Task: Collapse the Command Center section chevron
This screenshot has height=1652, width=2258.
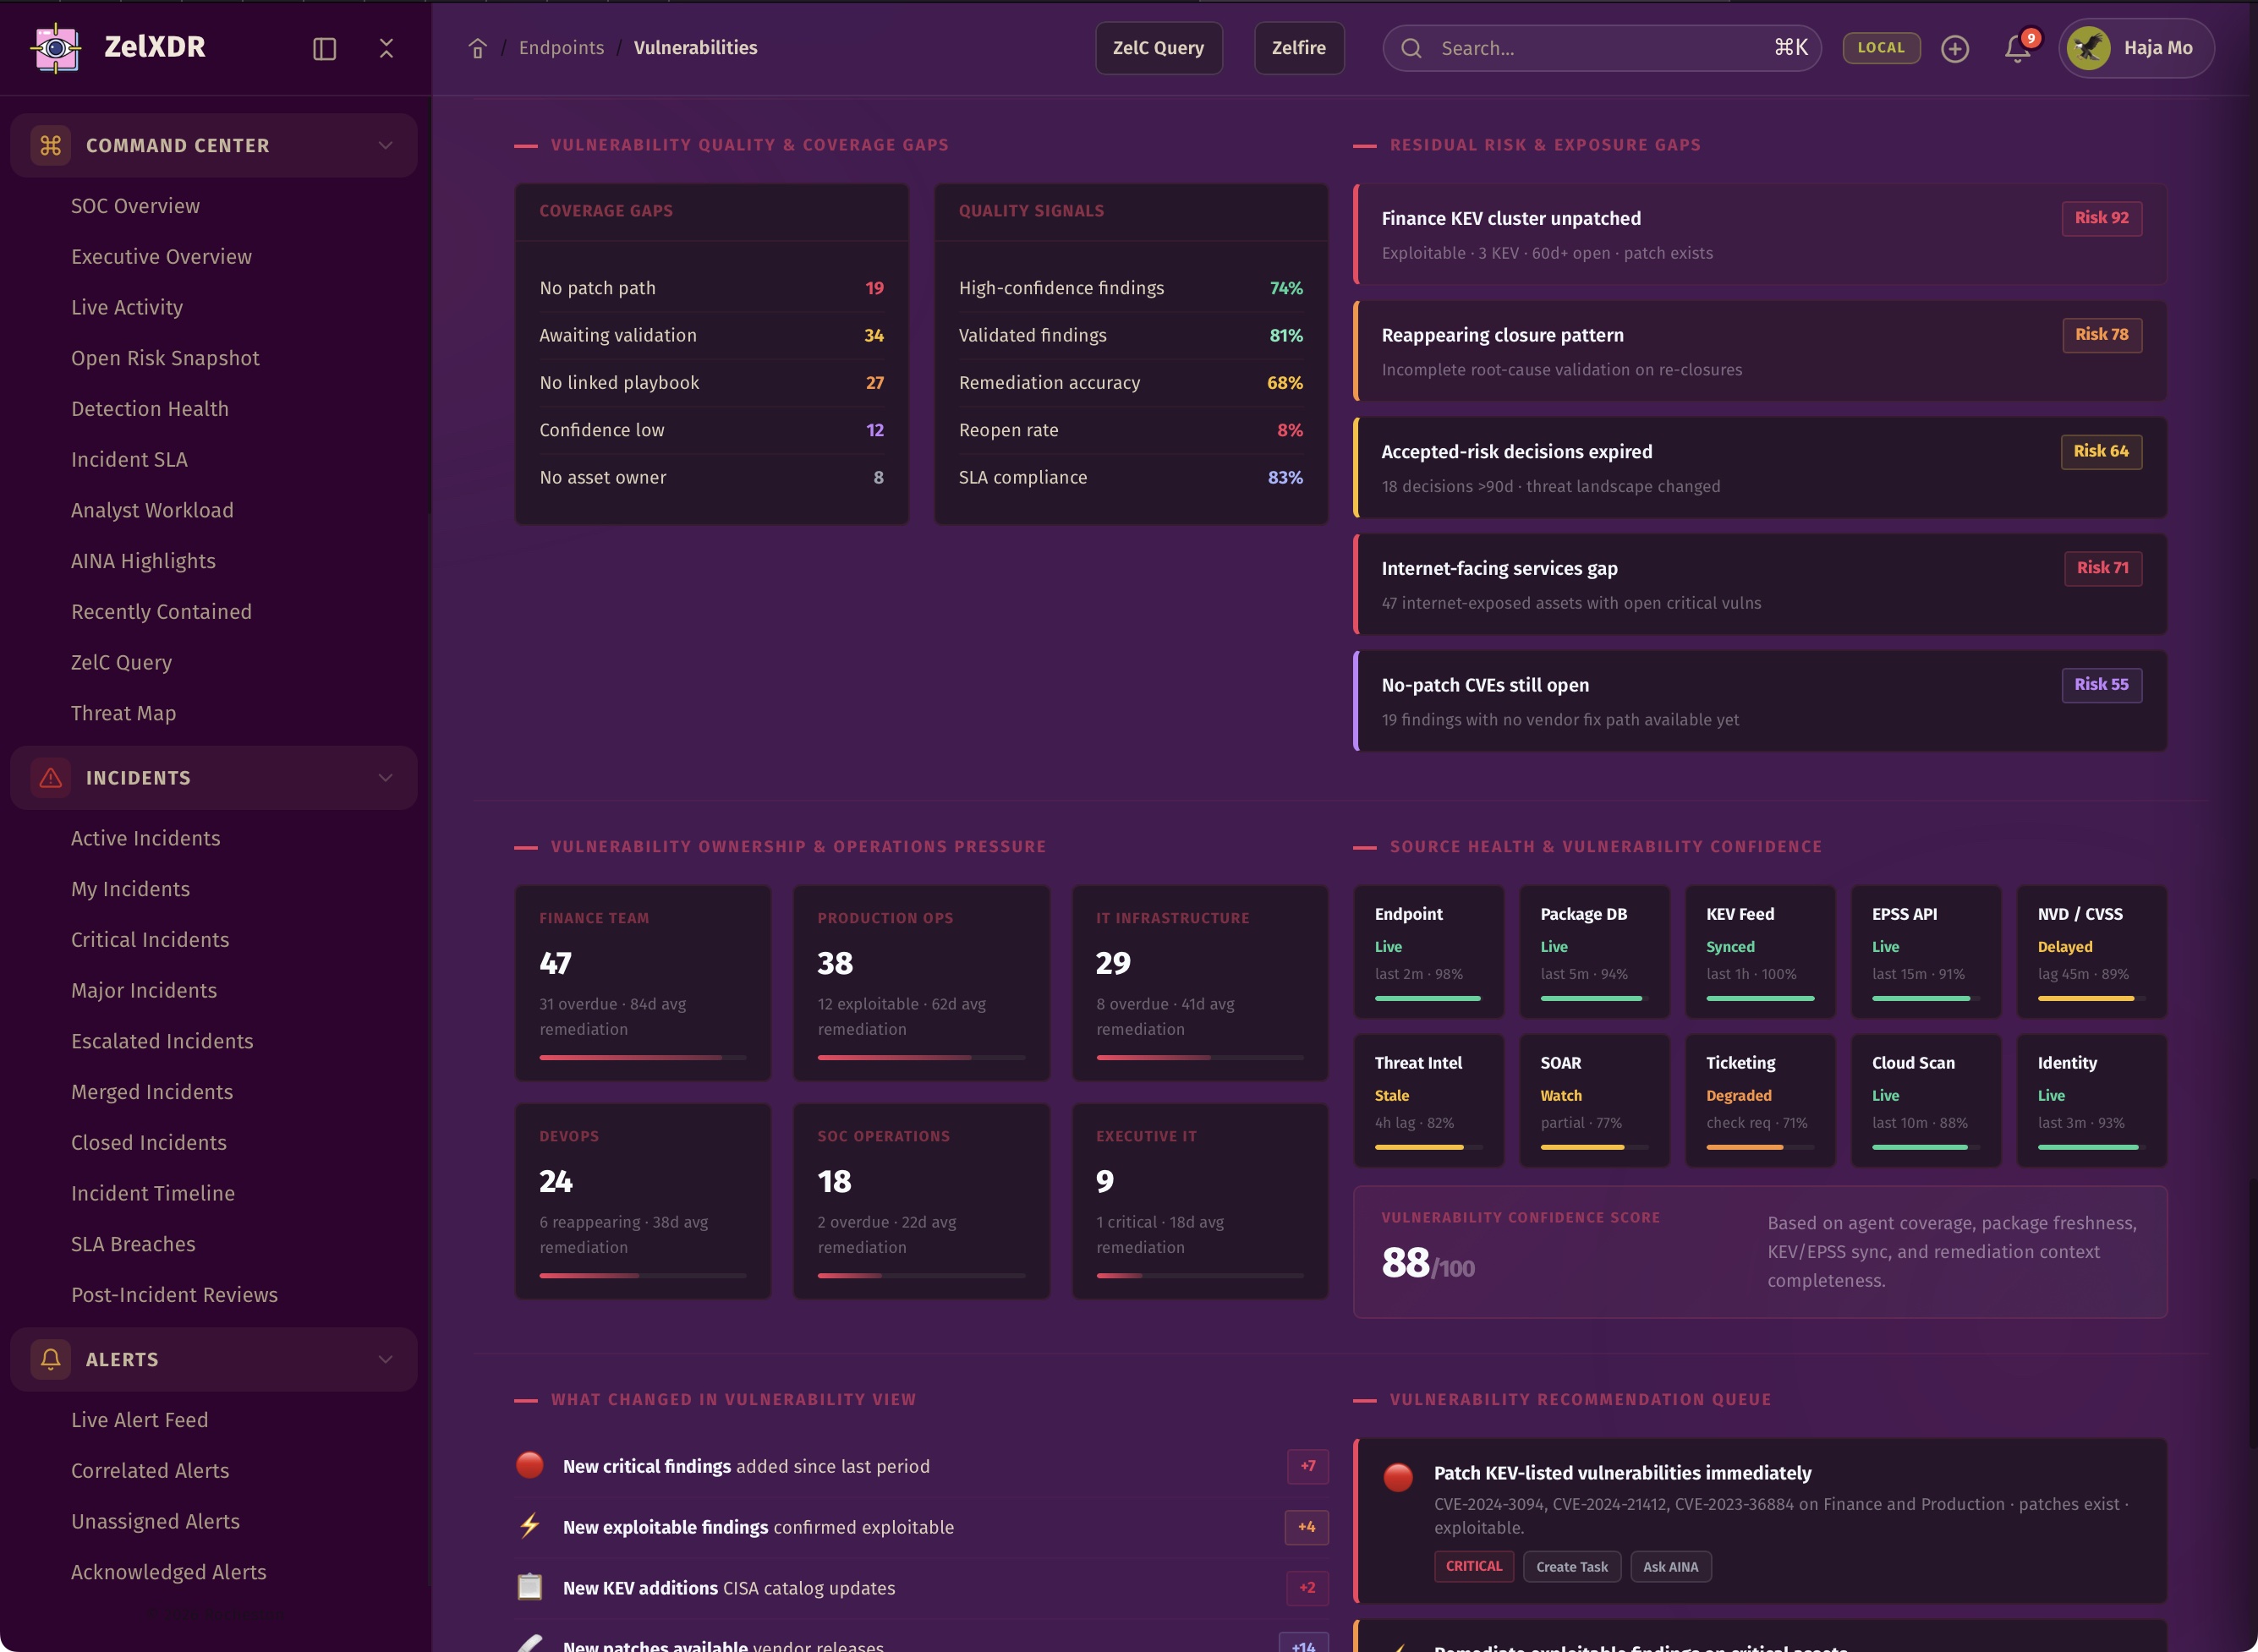Action: point(385,145)
